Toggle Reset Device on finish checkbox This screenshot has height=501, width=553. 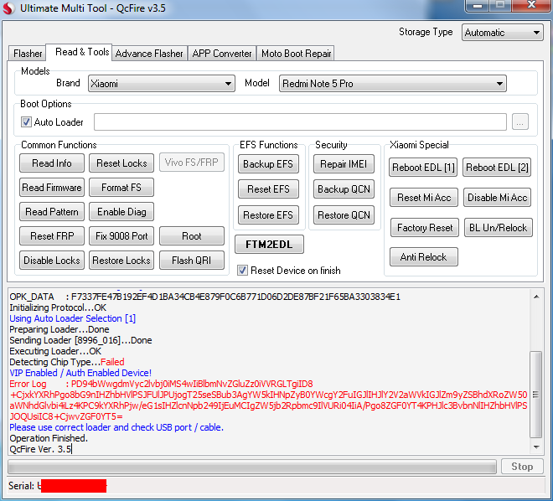click(242, 271)
